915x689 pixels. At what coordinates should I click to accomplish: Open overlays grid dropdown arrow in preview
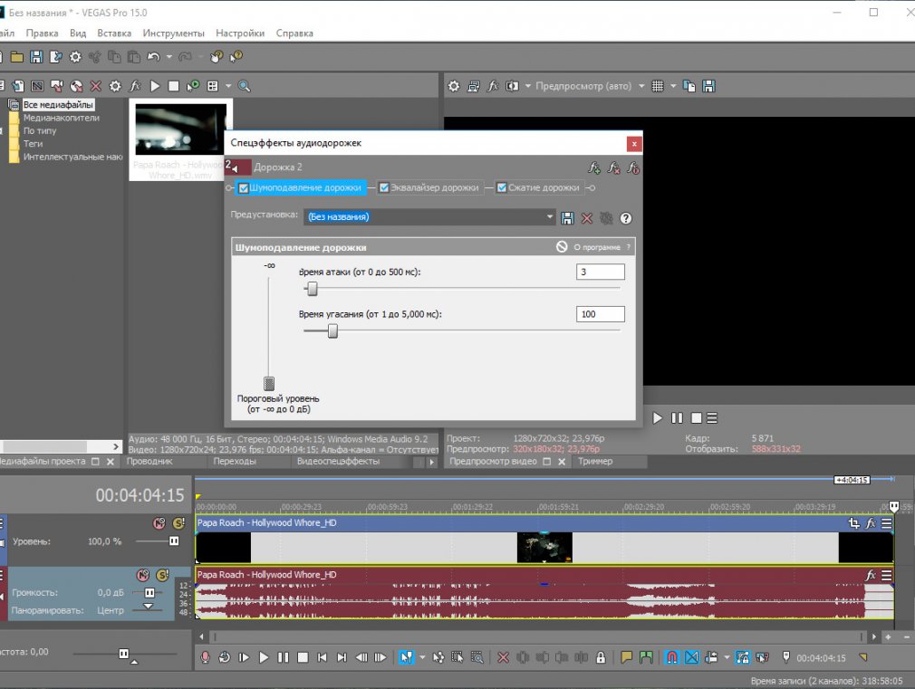(x=673, y=86)
